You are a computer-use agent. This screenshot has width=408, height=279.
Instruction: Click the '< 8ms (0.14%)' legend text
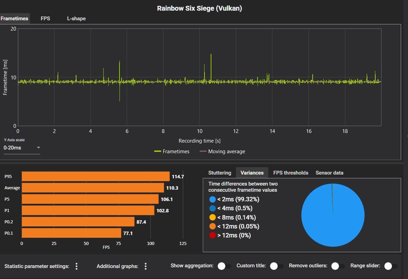click(237, 217)
